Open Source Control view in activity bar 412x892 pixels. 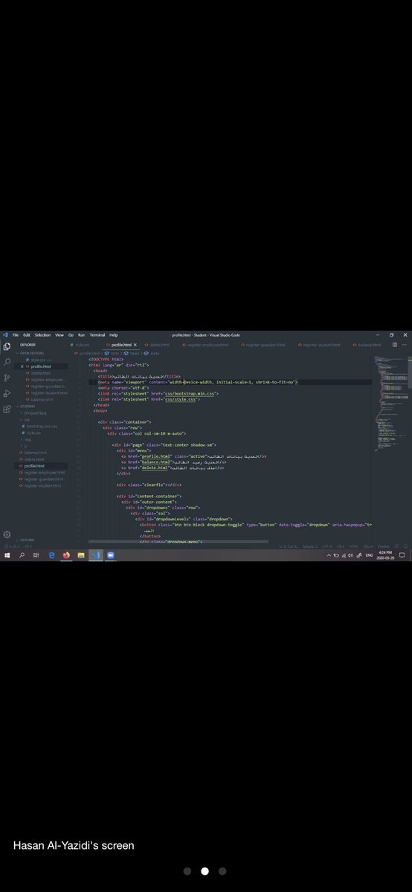pyautogui.click(x=7, y=378)
